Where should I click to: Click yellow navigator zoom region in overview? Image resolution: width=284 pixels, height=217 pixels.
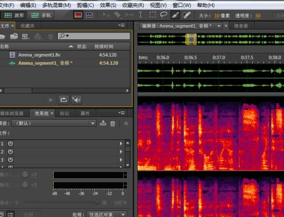click(191, 39)
